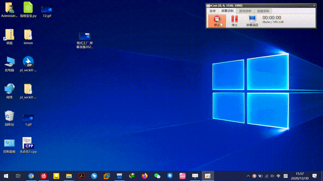Capture the screen with 屏幕捕获
The height and width of the screenshot is (181, 323).
252,21
